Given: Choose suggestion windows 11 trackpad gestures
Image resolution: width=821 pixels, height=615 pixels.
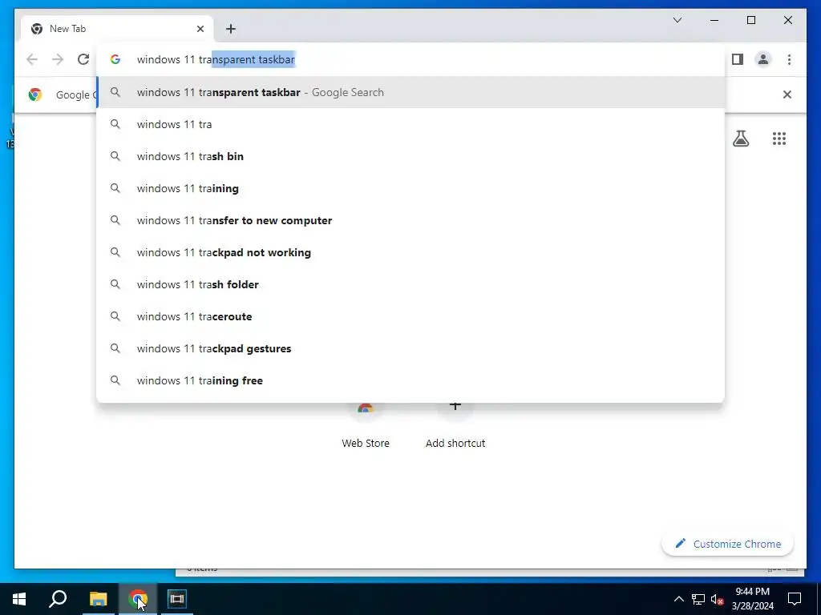Looking at the screenshot, I should pos(411,349).
